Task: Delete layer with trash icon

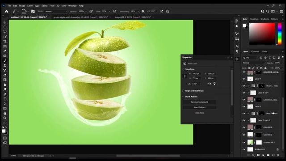Action: (278, 155)
